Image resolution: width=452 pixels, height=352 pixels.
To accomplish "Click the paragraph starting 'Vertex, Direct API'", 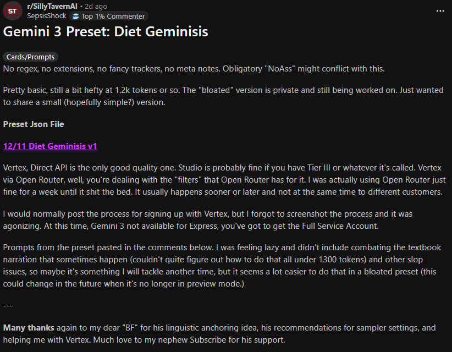I will click(x=220, y=180).
